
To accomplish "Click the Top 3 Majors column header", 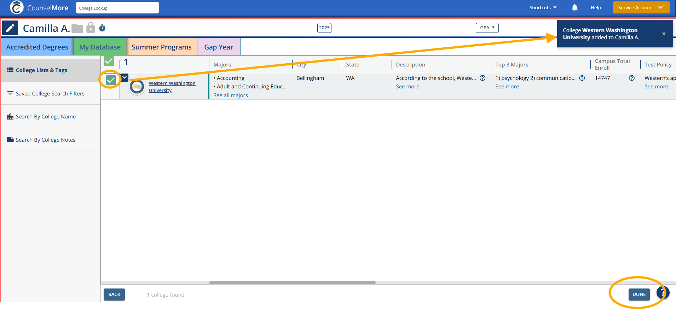I will tap(512, 64).
